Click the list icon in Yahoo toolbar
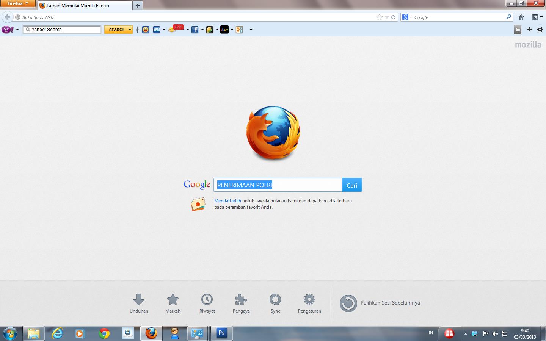This screenshot has width=546, height=341. (518, 30)
